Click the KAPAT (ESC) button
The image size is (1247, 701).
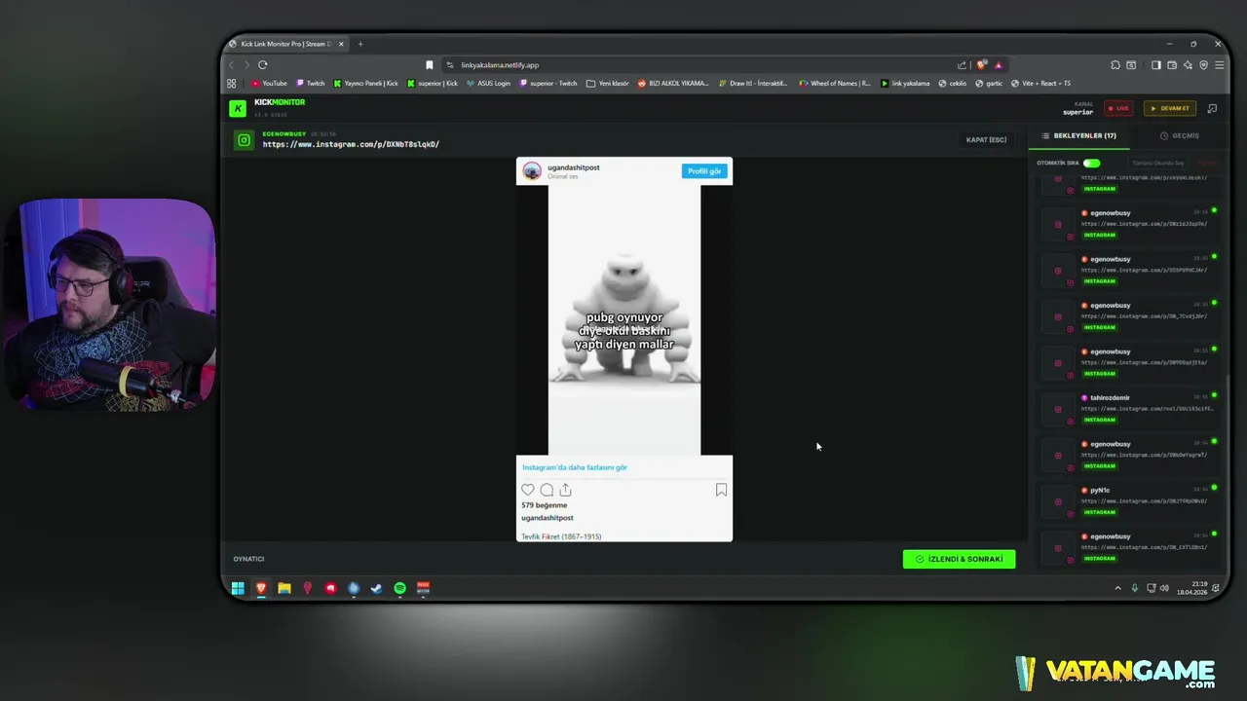coord(986,140)
